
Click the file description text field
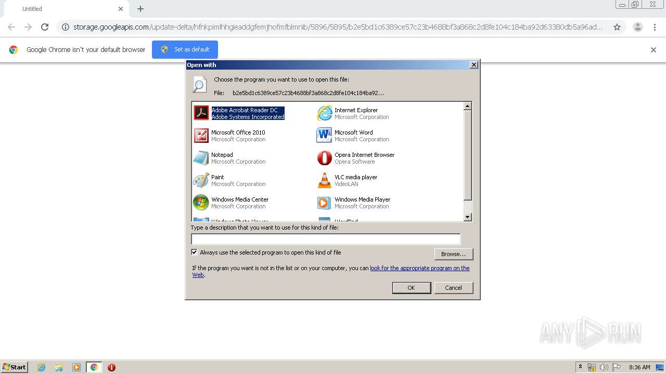click(x=326, y=239)
